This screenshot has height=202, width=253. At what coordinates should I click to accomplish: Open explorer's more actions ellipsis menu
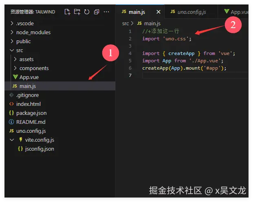106,12
